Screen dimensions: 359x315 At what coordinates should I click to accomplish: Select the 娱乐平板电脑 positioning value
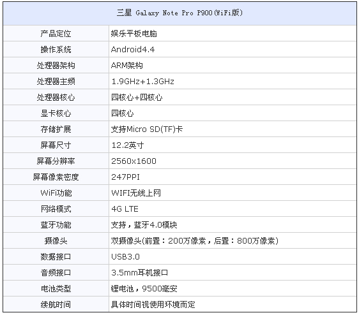pyautogui.click(x=134, y=34)
